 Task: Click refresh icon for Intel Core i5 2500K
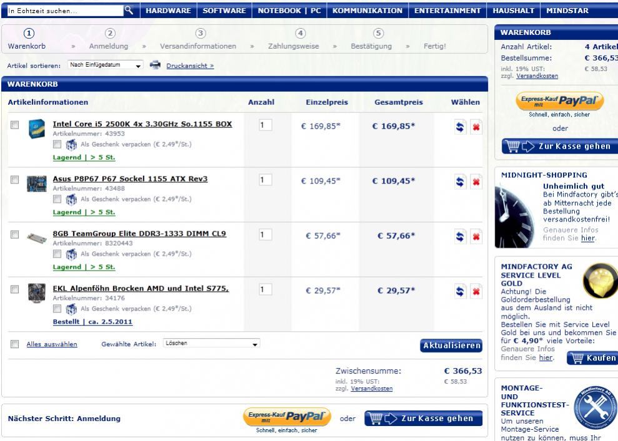point(459,127)
